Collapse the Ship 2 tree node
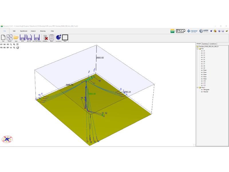 coord(197,87)
